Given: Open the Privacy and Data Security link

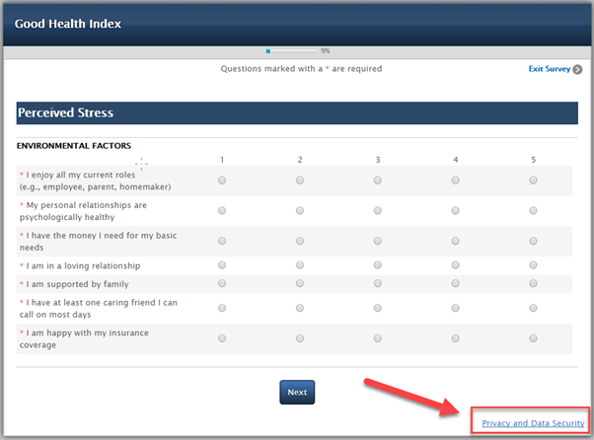Looking at the screenshot, I should (x=533, y=423).
